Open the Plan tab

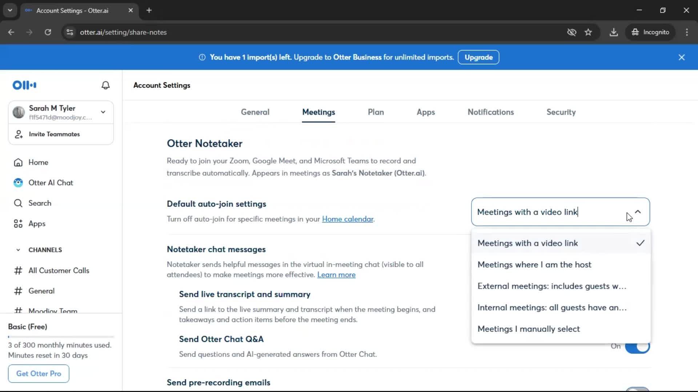click(x=376, y=112)
